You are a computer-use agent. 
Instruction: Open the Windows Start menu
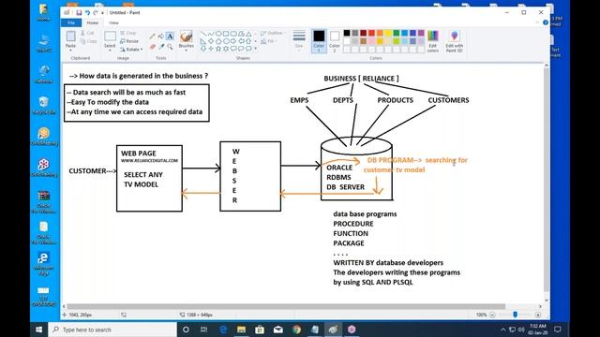[x=39, y=330]
